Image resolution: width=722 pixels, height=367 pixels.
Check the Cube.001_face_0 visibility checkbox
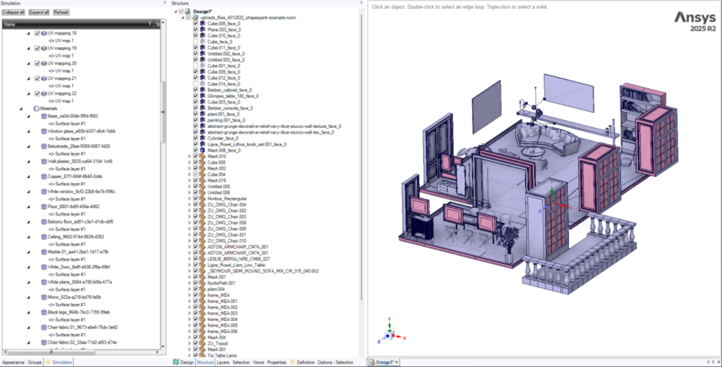[x=196, y=66]
